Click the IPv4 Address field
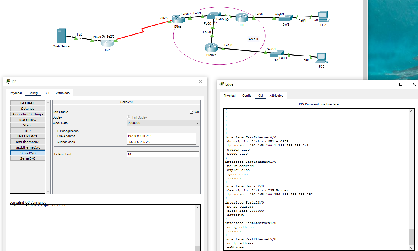418x251 pixels. click(x=161, y=136)
